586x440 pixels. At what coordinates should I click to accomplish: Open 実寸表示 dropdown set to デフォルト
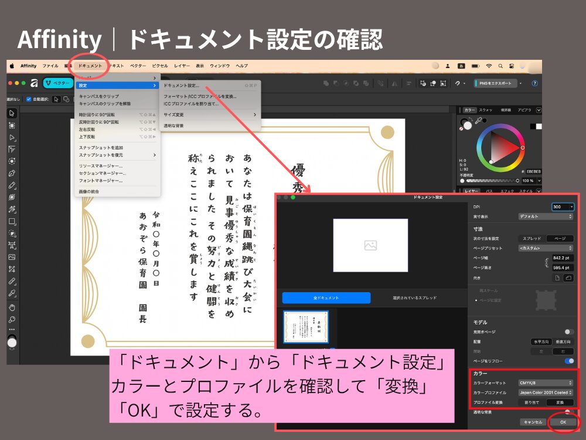pyautogui.click(x=546, y=216)
